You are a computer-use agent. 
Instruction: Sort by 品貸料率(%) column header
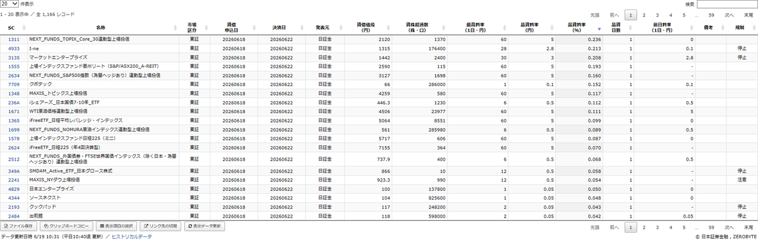[580, 28]
